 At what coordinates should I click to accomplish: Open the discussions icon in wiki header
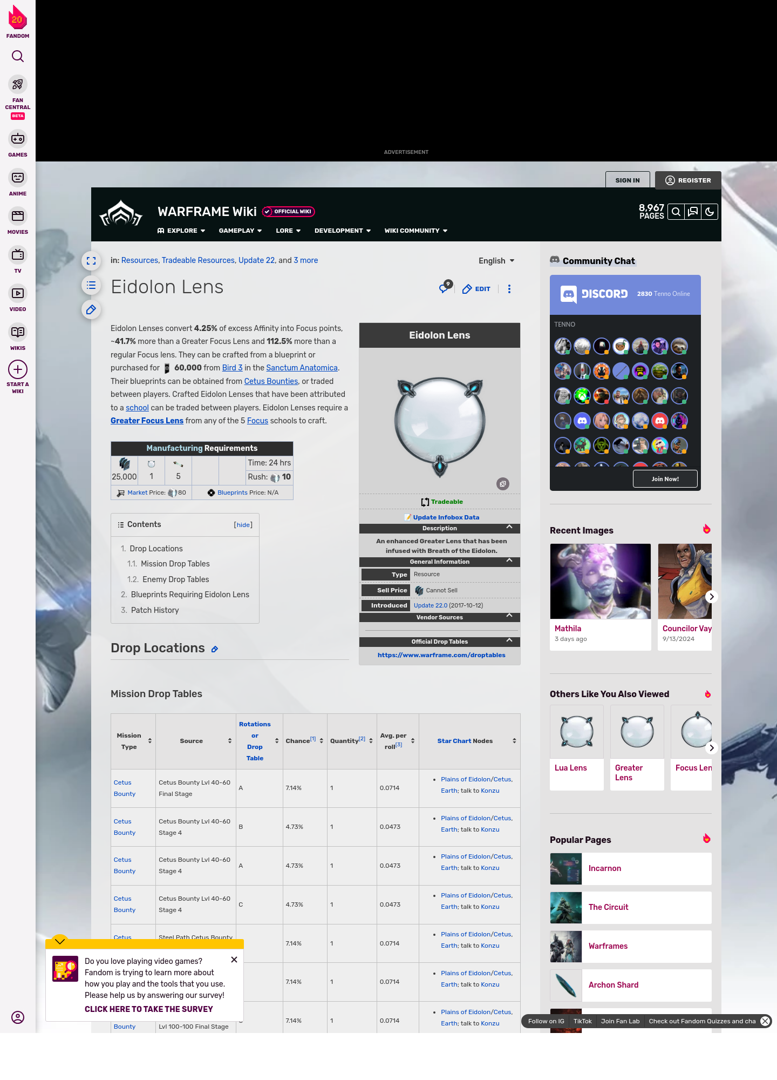coord(693,212)
